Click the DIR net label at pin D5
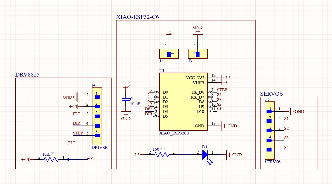This screenshot has width=332, height=184. [148, 114]
